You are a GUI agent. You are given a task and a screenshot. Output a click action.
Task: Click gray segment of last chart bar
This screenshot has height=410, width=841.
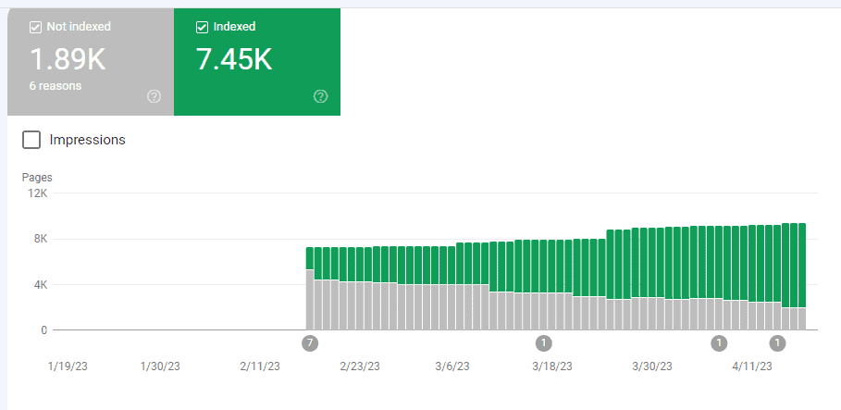[800, 318]
